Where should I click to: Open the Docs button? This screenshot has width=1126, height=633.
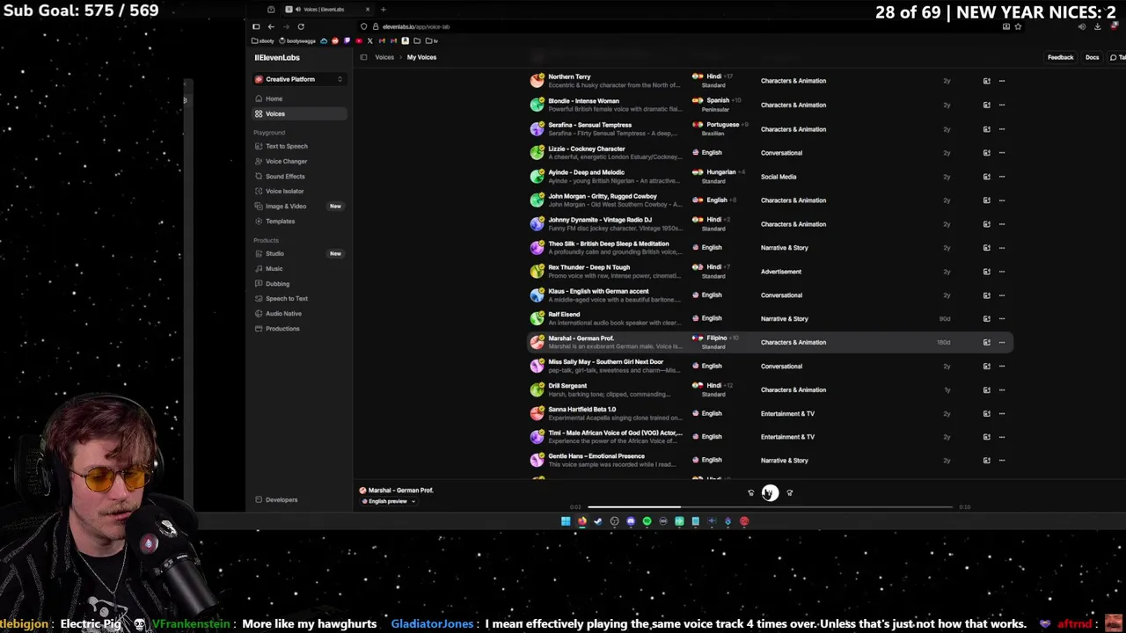pos(1092,57)
